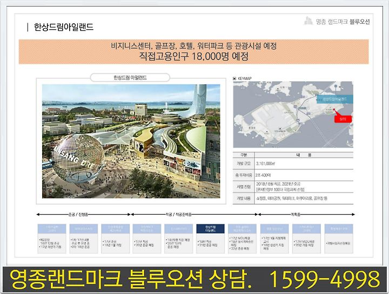
Task: Click the value 3,161,000㎡
Action: pos(265,163)
